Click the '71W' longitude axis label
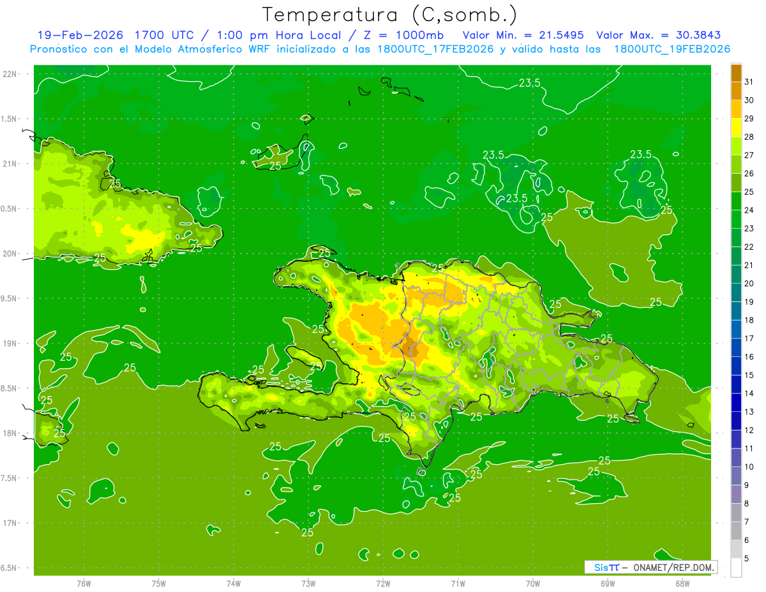Viewport: 766px width, 592px height. pyautogui.click(x=458, y=584)
